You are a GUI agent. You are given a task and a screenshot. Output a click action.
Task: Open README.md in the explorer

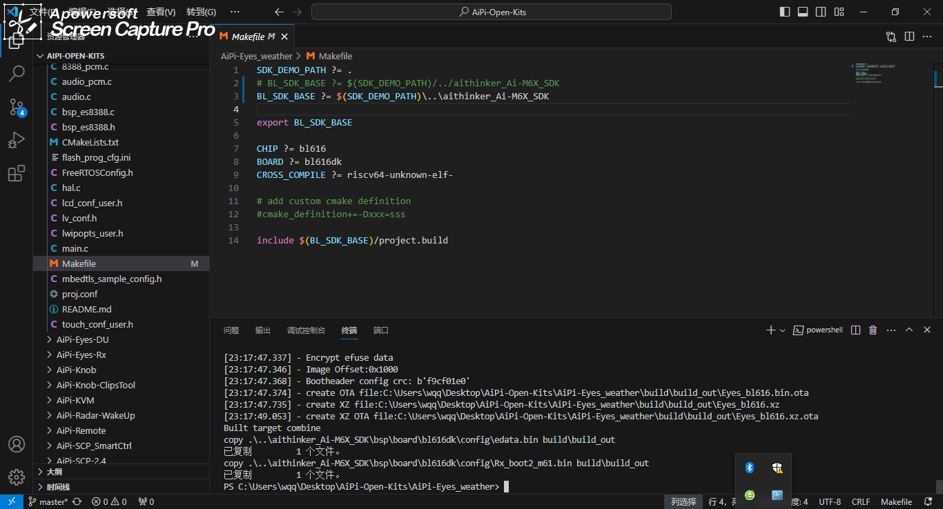pos(121,309)
